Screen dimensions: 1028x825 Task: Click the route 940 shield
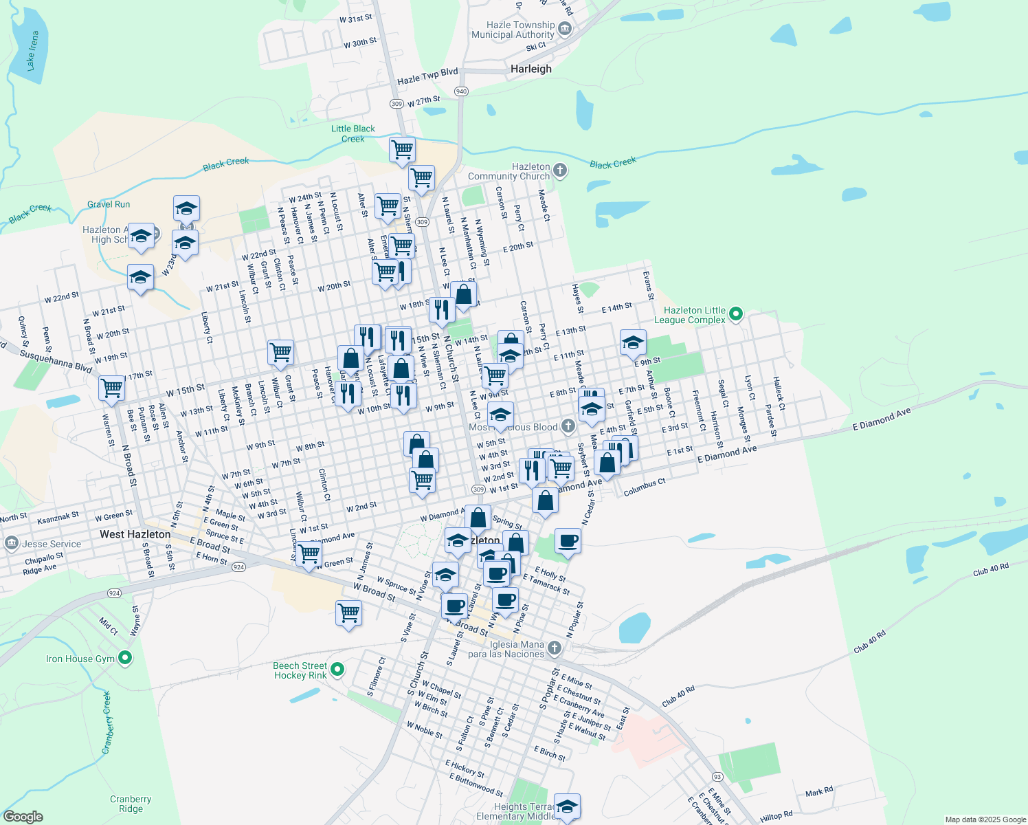461,91
